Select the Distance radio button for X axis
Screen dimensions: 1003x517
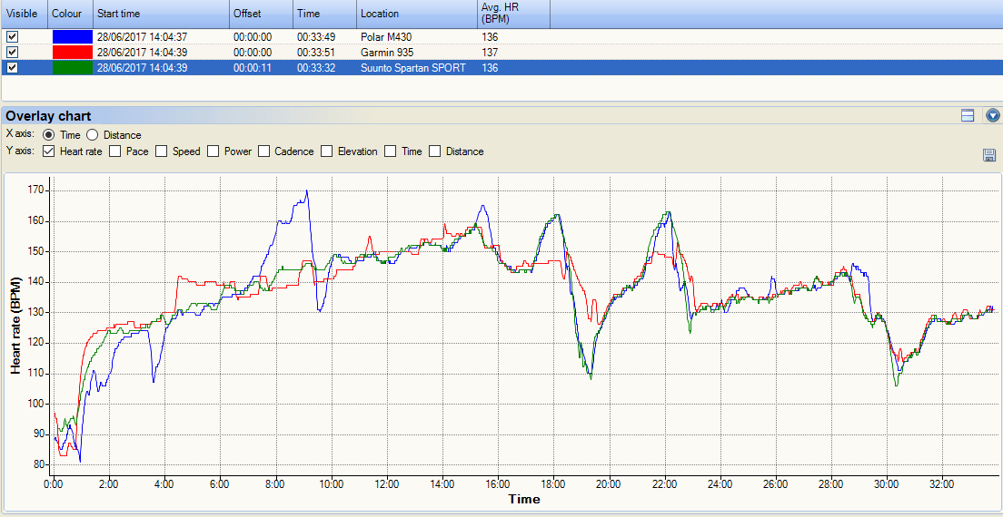pyautogui.click(x=92, y=135)
